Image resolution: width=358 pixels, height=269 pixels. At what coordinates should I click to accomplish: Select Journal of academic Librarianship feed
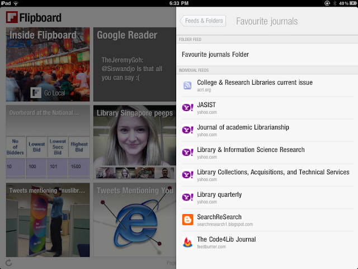coord(267,131)
